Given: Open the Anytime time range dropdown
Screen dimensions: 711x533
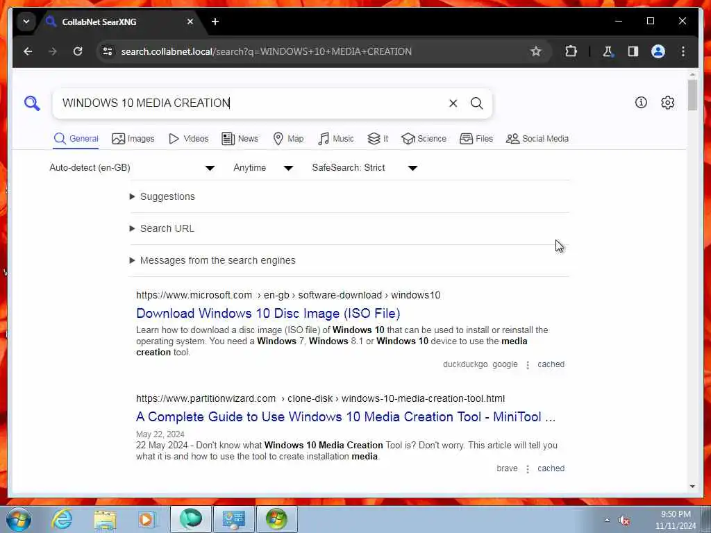Looking at the screenshot, I should (263, 168).
